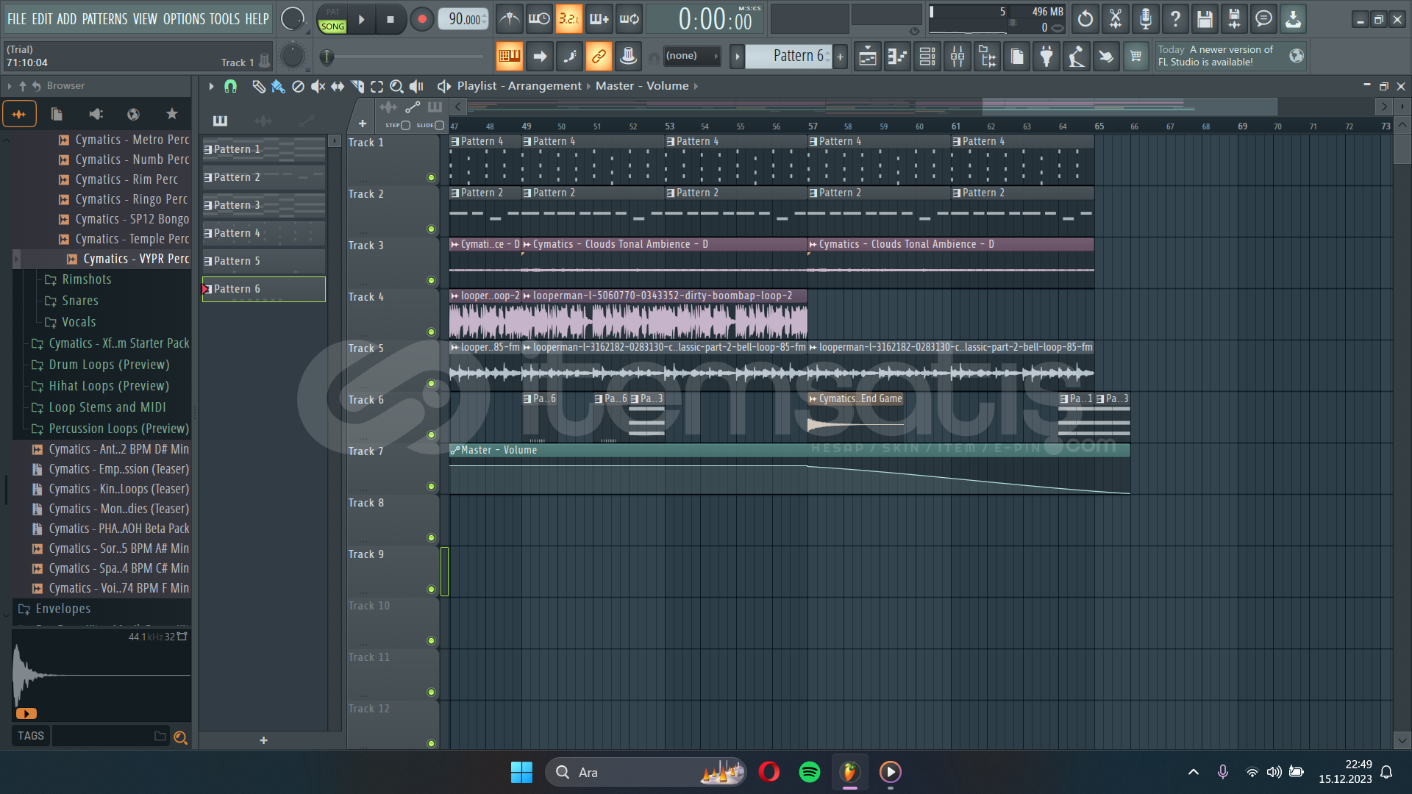Screen dimensions: 1412x794
Task: Open the playlist menu arrow
Action: point(211,86)
